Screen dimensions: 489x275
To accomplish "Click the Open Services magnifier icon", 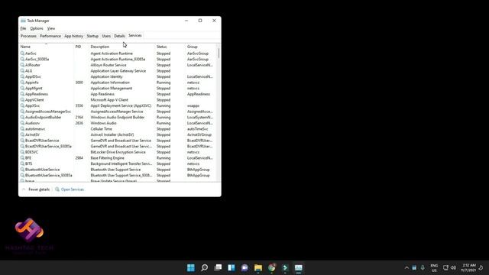I will (x=57, y=189).
